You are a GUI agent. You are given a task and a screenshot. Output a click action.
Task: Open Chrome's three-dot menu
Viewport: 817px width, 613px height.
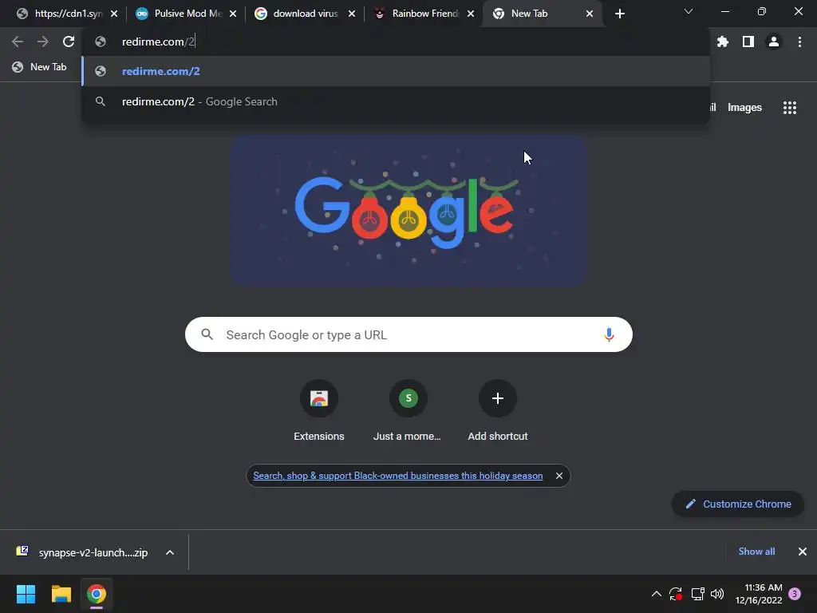(x=799, y=42)
